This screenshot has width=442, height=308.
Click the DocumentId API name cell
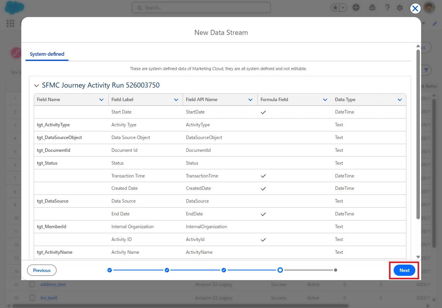(x=198, y=150)
